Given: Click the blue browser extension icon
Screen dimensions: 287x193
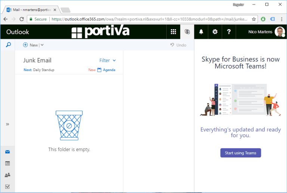Looking at the screenshot, I should (272, 19).
